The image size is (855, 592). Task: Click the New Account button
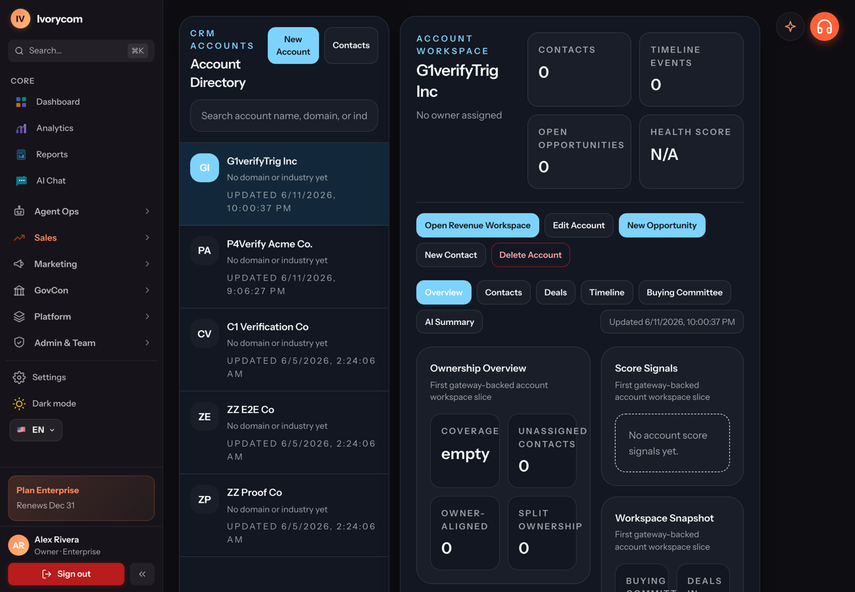(x=293, y=45)
